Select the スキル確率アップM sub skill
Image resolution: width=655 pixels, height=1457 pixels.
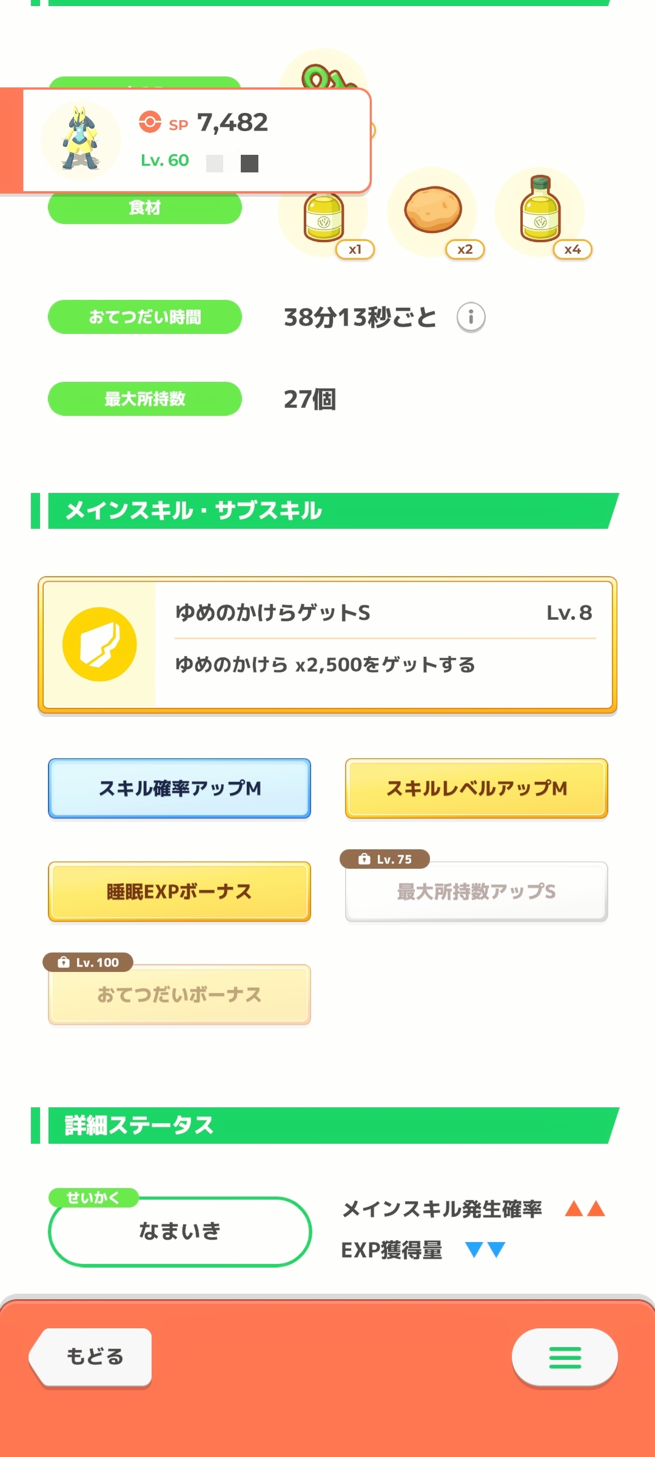point(180,788)
